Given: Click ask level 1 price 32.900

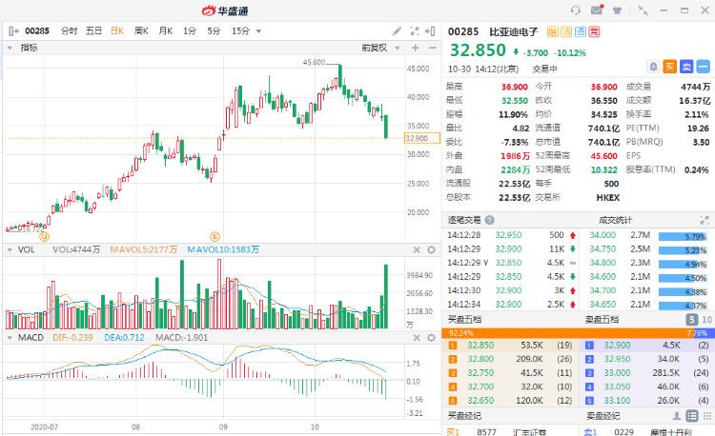Looking at the screenshot, I should pos(617,346).
